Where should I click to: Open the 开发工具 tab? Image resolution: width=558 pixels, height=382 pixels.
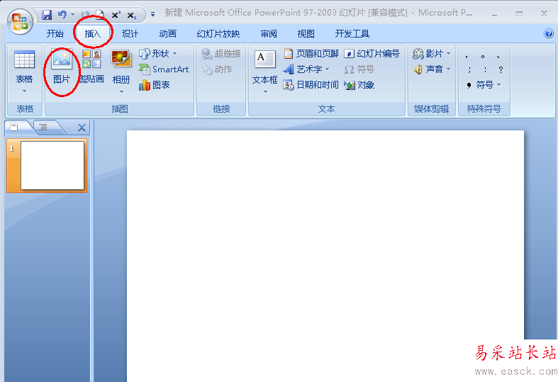click(352, 34)
